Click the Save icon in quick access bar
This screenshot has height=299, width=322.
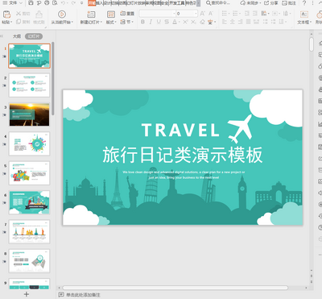coord(31,3)
